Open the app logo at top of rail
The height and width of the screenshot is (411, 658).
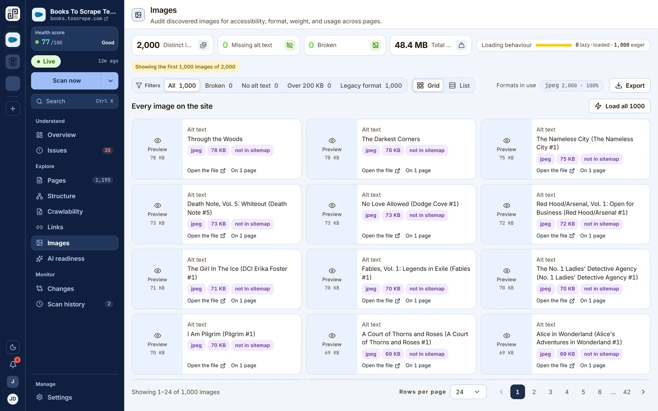click(x=13, y=14)
